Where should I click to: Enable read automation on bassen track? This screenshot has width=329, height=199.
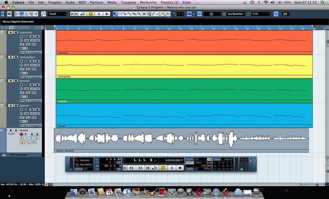[32, 109]
